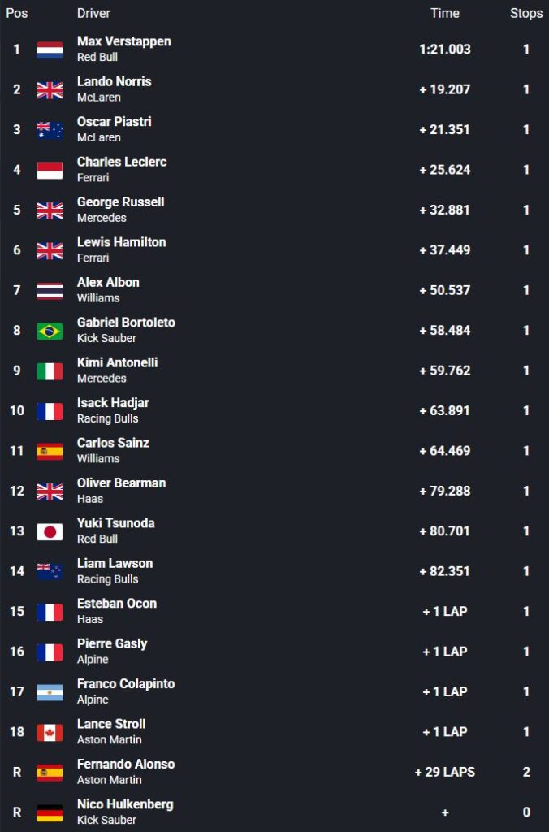The height and width of the screenshot is (832, 549).
Task: Click Fernando Alonso's +29 LAPS time
Action: click(445, 772)
